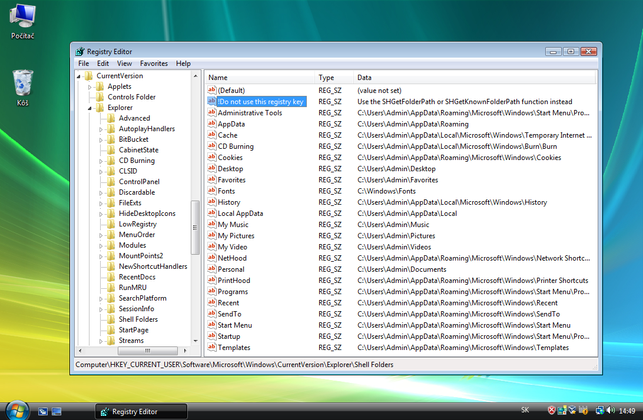Open the Kôš recycle bin icon
This screenshot has width=643, height=420.
(23, 85)
